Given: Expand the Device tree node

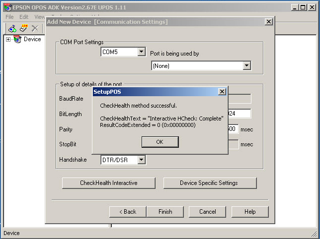Looking at the screenshot, I should click(x=8, y=39).
